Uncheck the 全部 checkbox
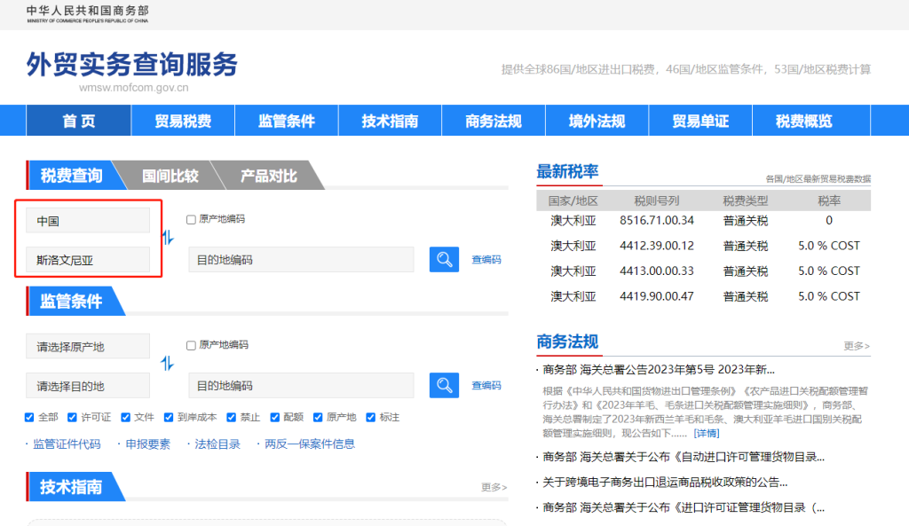This screenshot has height=526, width=909. [x=29, y=417]
